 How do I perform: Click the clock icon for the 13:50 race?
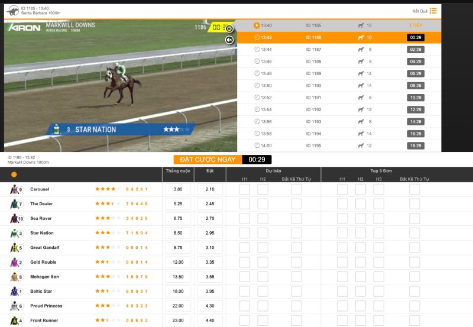tap(257, 86)
